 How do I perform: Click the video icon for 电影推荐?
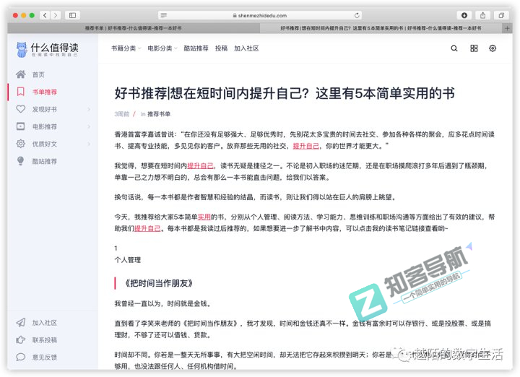pos(20,126)
